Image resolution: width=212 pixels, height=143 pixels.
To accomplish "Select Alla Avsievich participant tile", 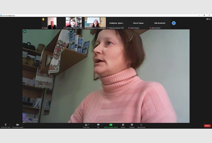I will 160,23.
